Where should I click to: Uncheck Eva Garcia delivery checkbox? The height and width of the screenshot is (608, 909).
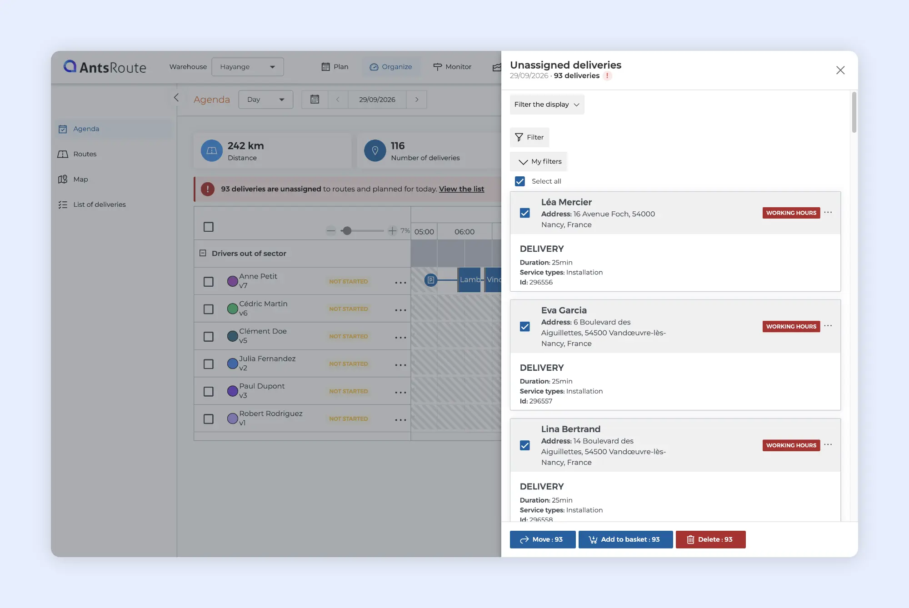pyautogui.click(x=525, y=327)
